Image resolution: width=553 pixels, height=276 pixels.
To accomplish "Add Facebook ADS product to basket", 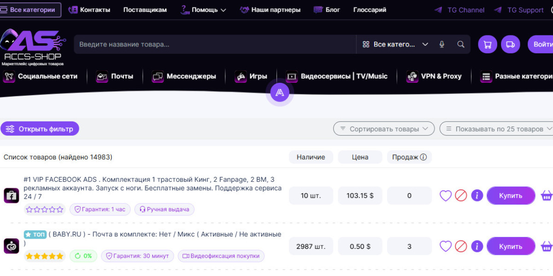I will pos(547,195).
